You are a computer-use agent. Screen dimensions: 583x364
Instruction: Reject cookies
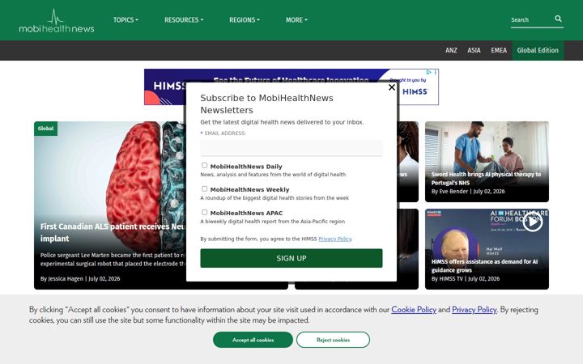click(x=333, y=340)
